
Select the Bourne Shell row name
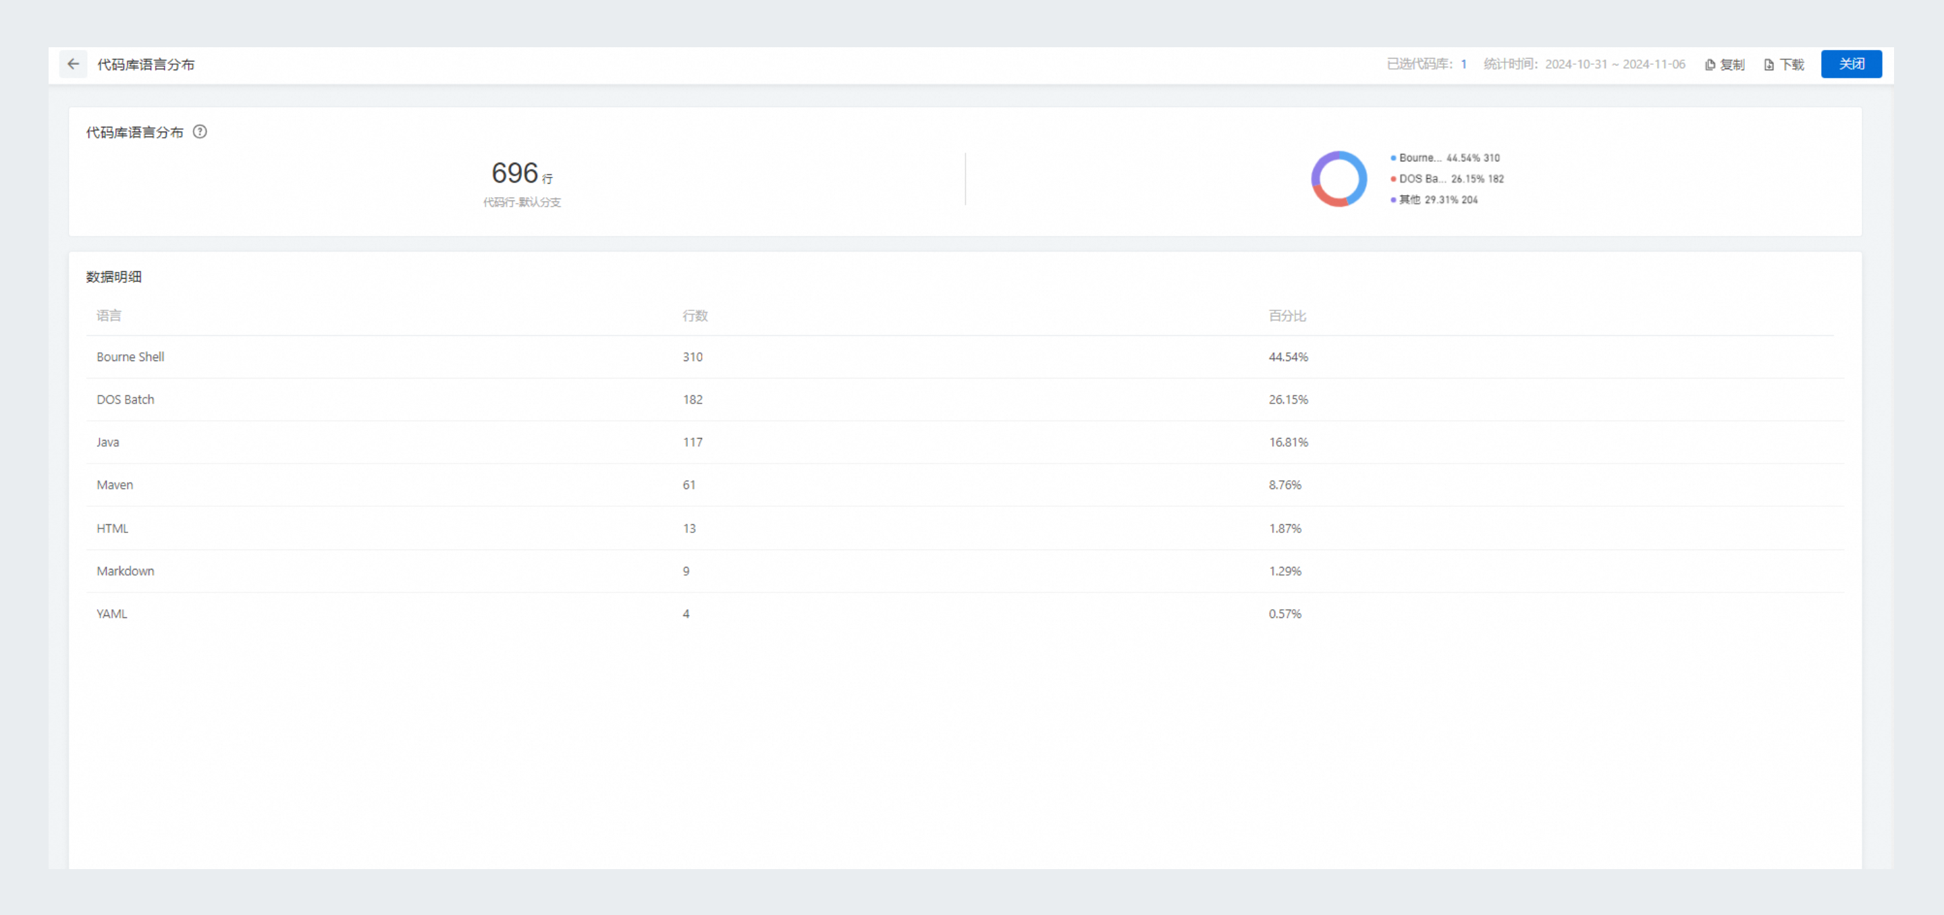point(130,357)
